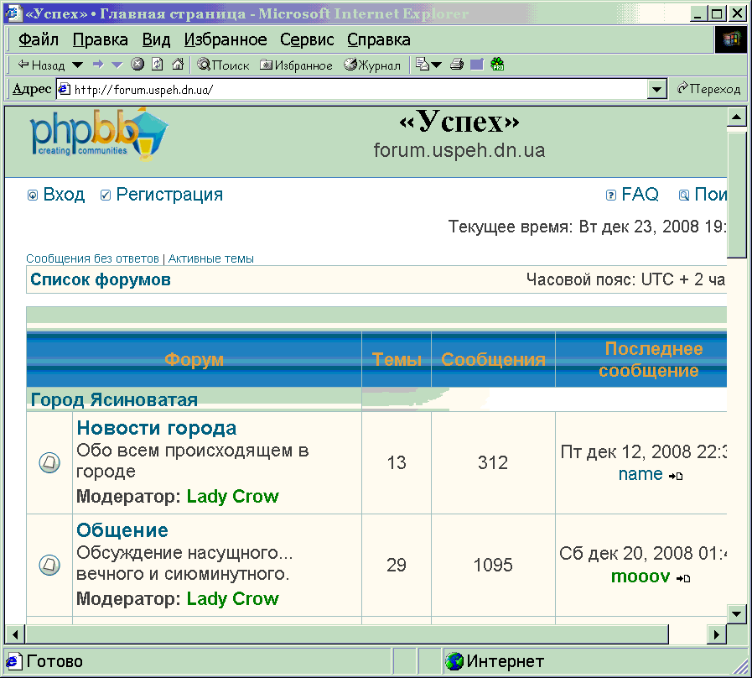Open the Сервис menu
752x678 pixels.
point(307,39)
